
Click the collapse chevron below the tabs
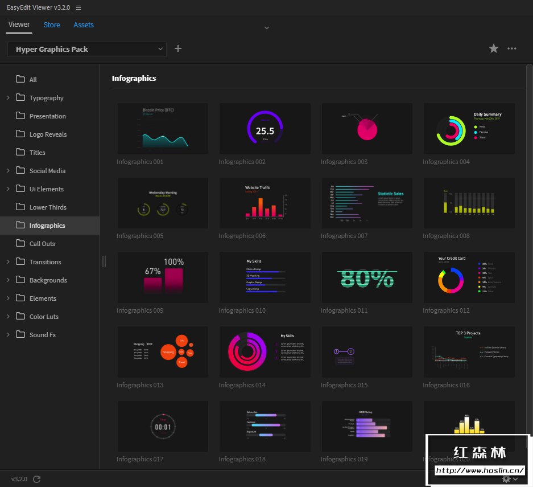[x=267, y=28]
